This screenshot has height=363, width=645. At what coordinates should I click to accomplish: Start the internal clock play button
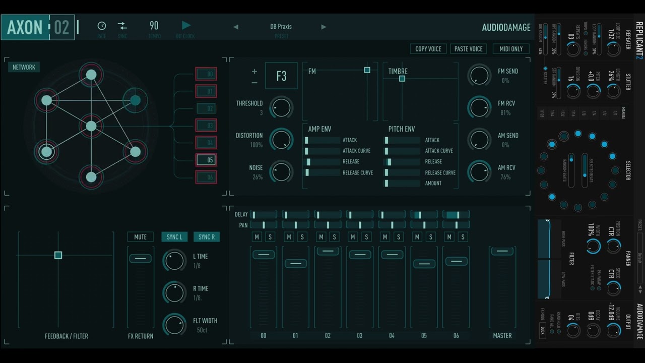(186, 25)
